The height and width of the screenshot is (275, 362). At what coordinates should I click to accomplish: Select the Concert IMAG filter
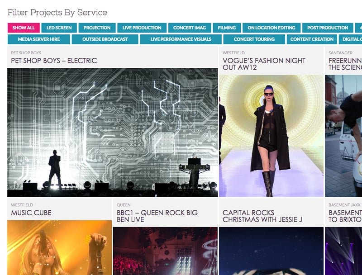pos(189,28)
